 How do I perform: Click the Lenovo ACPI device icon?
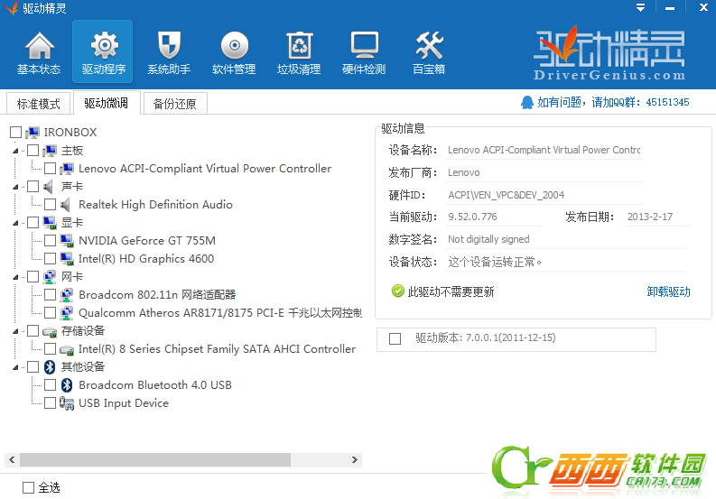[67, 169]
